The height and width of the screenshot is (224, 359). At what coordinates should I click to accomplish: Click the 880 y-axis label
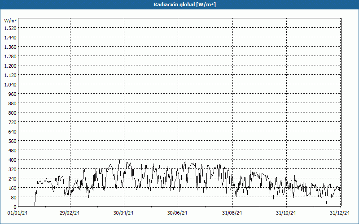13,103
